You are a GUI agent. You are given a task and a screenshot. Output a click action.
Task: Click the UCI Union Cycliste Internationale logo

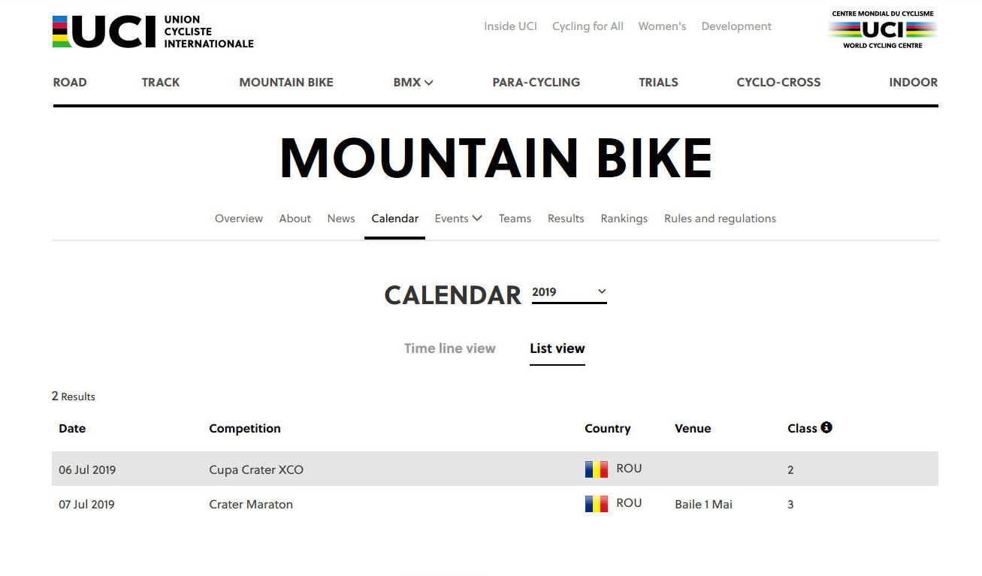tap(153, 32)
